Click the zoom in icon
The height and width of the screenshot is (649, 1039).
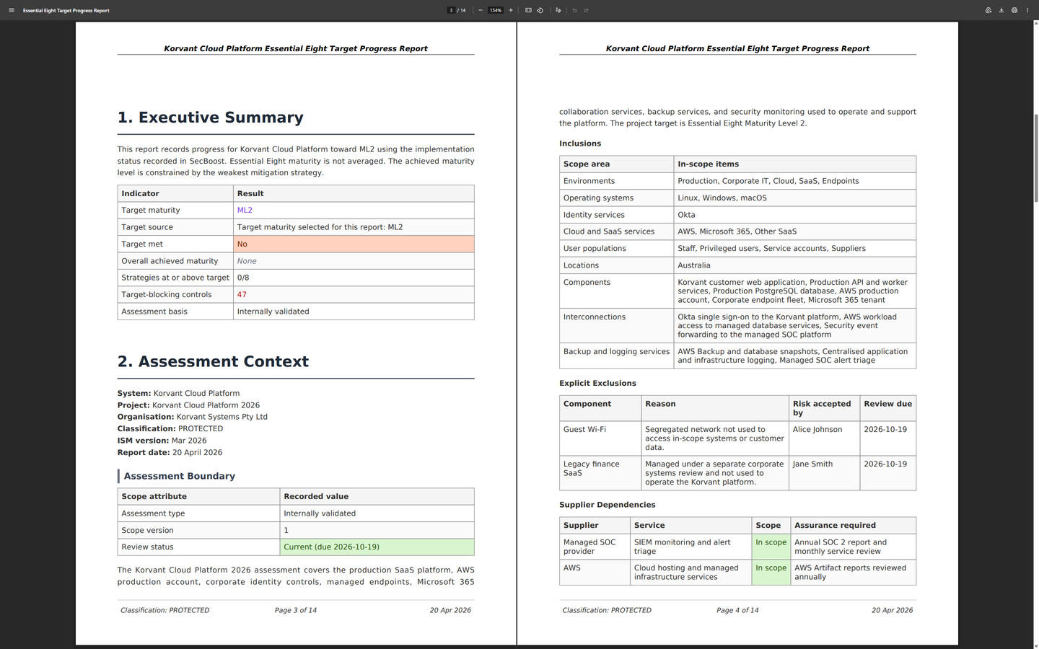[510, 10]
